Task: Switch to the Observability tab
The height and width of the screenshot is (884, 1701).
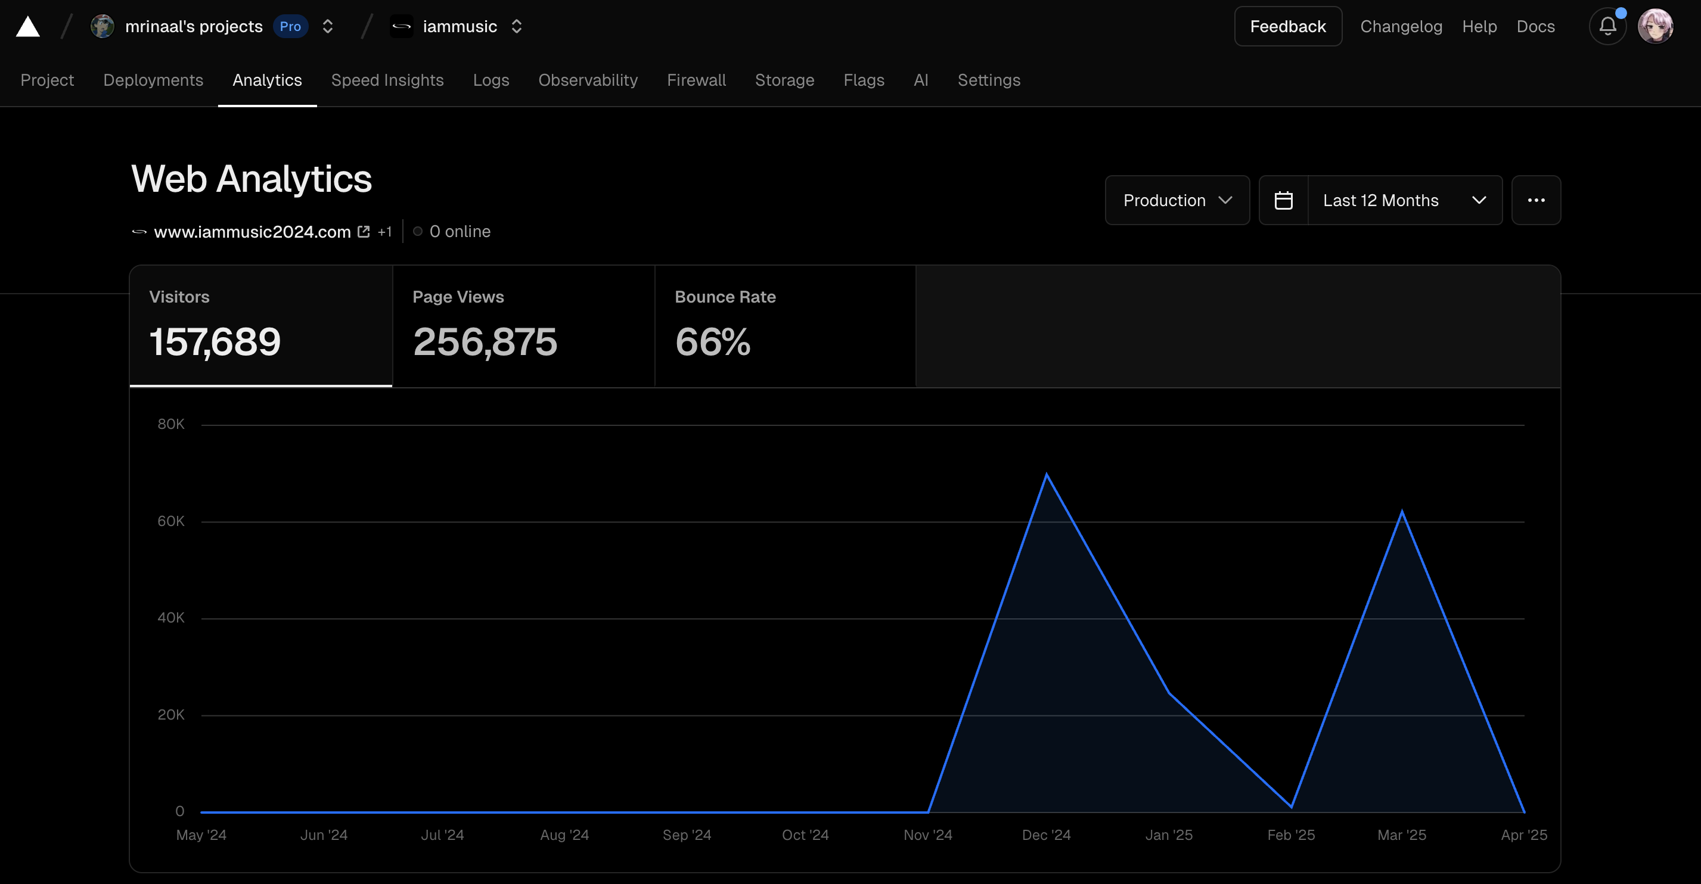Action: (588, 80)
